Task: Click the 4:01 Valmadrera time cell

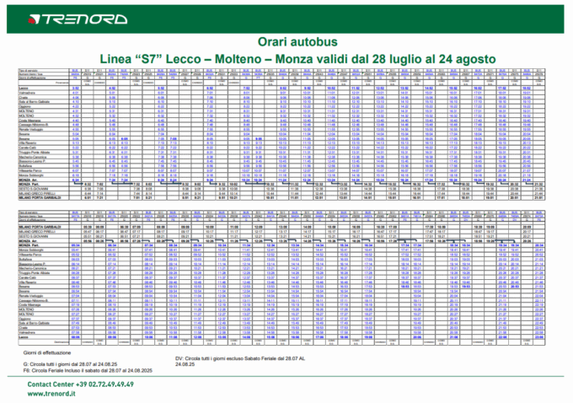Action: click(75, 93)
